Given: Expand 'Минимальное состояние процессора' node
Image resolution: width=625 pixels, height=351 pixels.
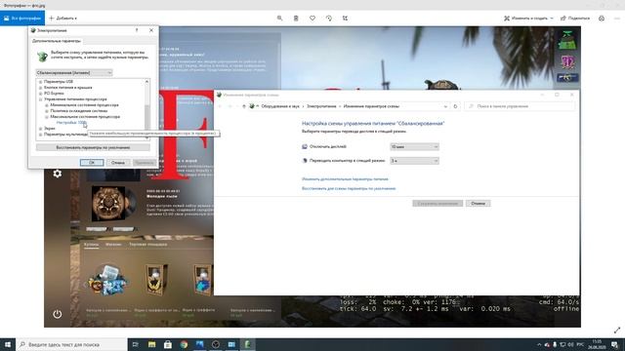Looking at the screenshot, I should coord(47,105).
